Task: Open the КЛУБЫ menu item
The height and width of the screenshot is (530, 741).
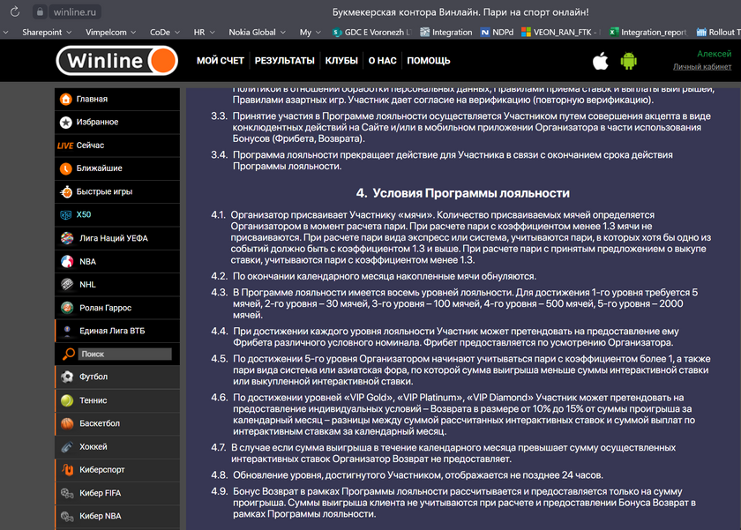Action: coord(341,61)
